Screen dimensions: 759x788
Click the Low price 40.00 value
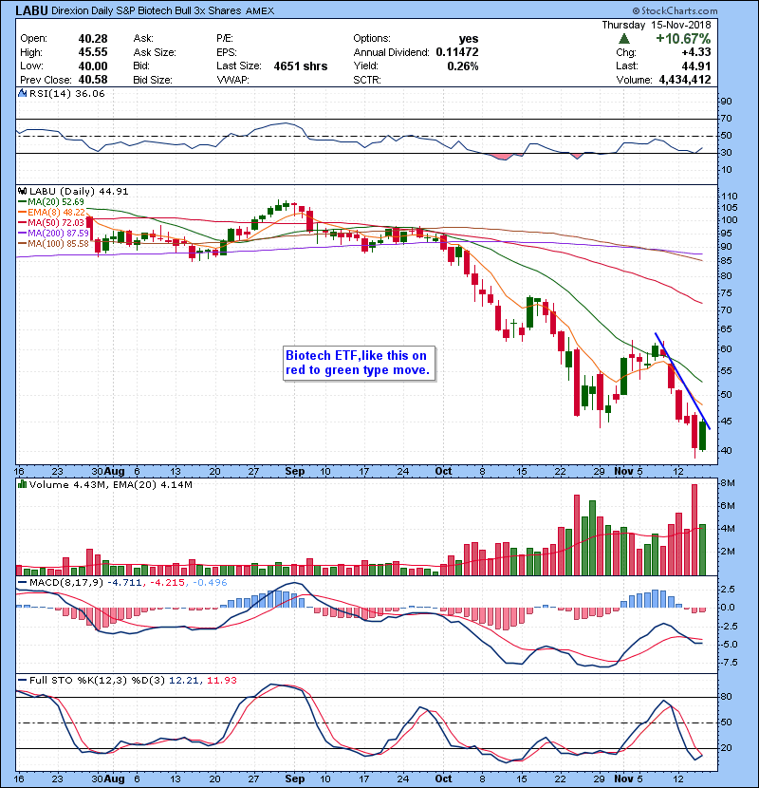coord(93,66)
